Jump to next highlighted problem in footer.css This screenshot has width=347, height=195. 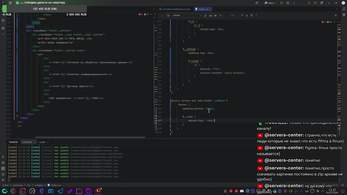338,22
